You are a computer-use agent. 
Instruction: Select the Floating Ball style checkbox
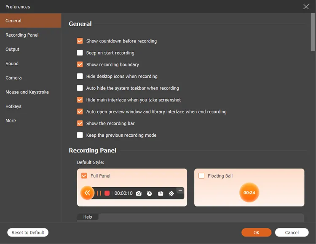pyautogui.click(x=201, y=176)
